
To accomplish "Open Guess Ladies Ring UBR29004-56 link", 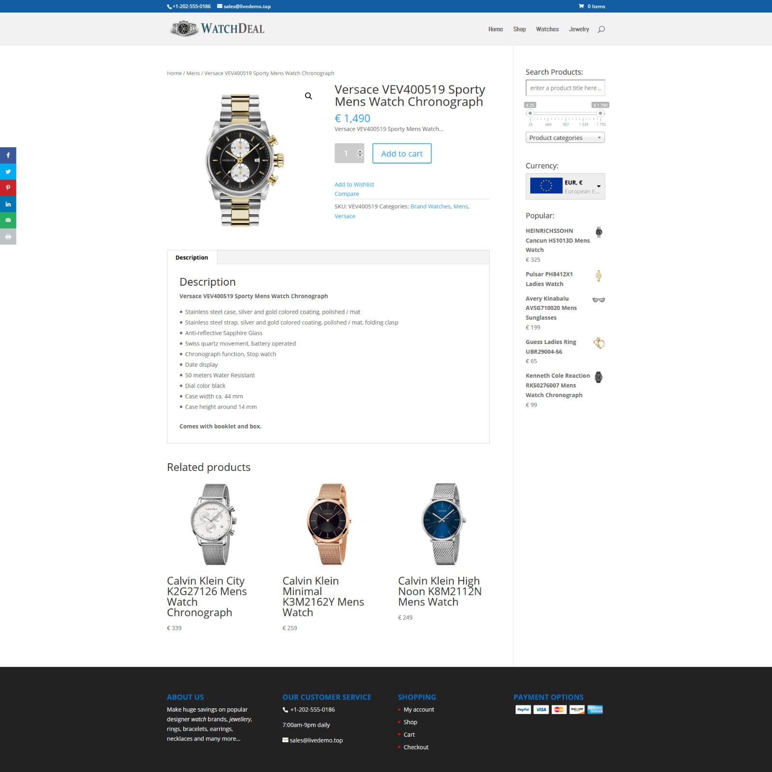I will click(x=551, y=347).
